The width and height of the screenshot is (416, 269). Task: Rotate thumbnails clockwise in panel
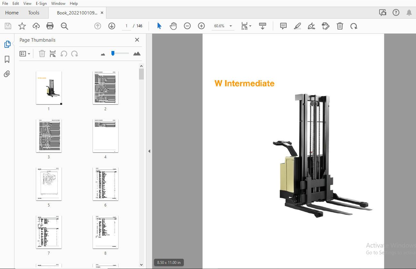pos(75,54)
